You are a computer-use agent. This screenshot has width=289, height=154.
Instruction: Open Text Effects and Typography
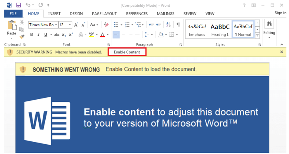[x=81, y=34]
